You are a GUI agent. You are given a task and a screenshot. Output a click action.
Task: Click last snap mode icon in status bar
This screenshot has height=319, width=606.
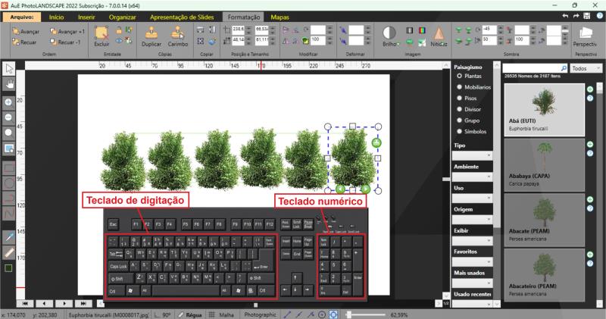click(x=333, y=314)
